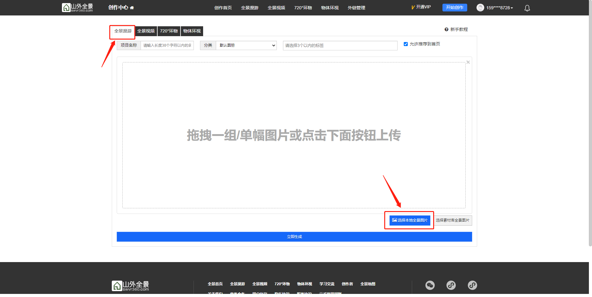Open the notification bell
Image resolution: width=592 pixels, height=297 pixels.
pyautogui.click(x=527, y=8)
